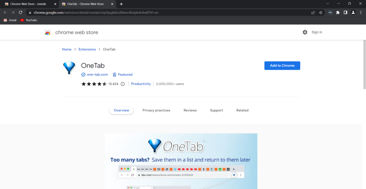Viewport: 366px width, 189px height.
Task: Select the Overview tab
Action: tap(122, 110)
